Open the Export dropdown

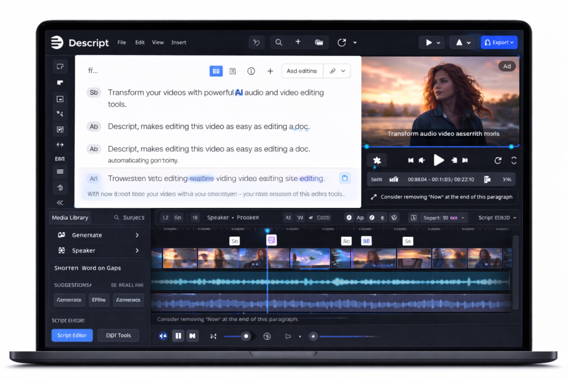pos(499,42)
